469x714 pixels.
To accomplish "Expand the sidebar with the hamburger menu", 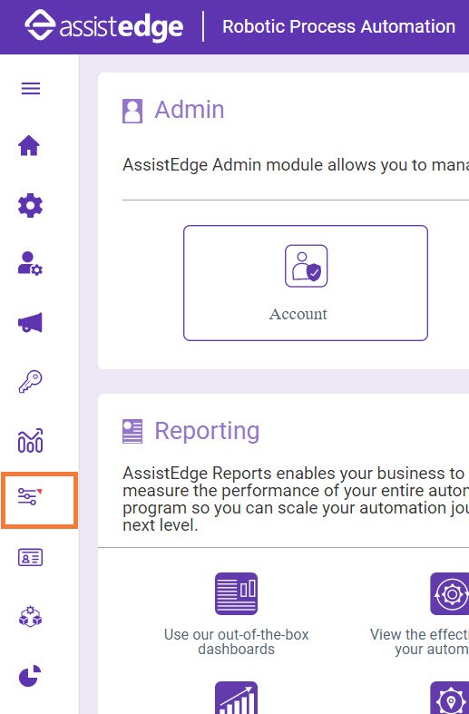I will [31, 88].
